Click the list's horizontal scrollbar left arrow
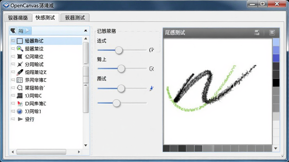Image resolution: width=289 pixels, height=162 pixels. [x=12, y=152]
